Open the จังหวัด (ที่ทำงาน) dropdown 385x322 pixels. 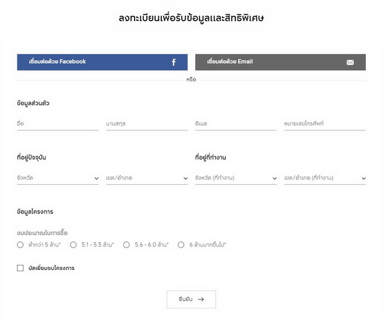[x=235, y=178]
